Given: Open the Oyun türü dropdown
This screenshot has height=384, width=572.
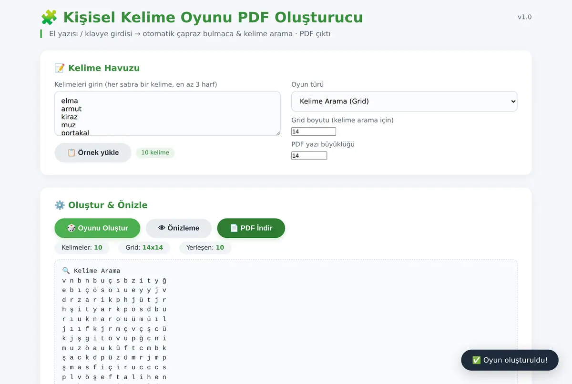Looking at the screenshot, I should click(x=404, y=101).
